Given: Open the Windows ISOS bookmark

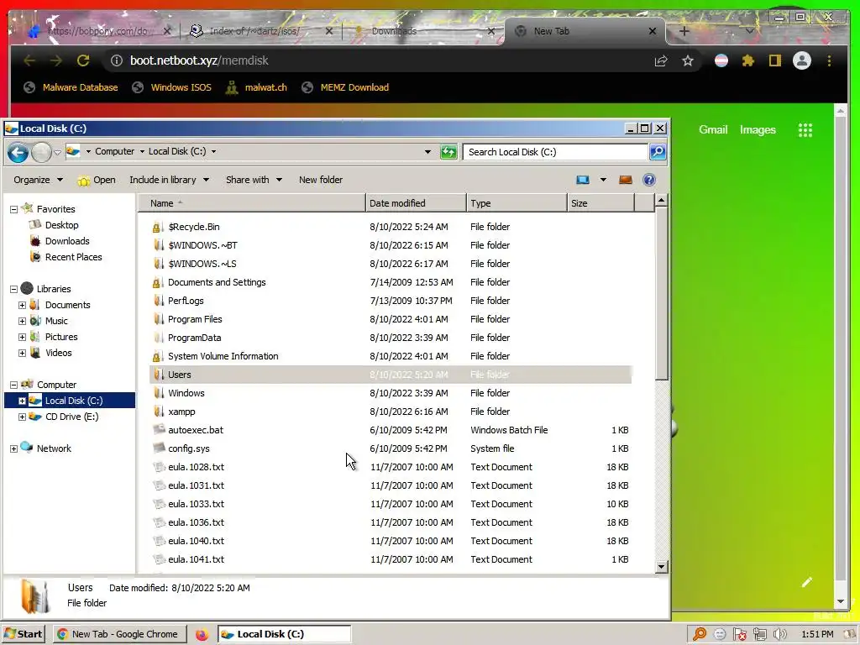Looking at the screenshot, I should (172, 87).
